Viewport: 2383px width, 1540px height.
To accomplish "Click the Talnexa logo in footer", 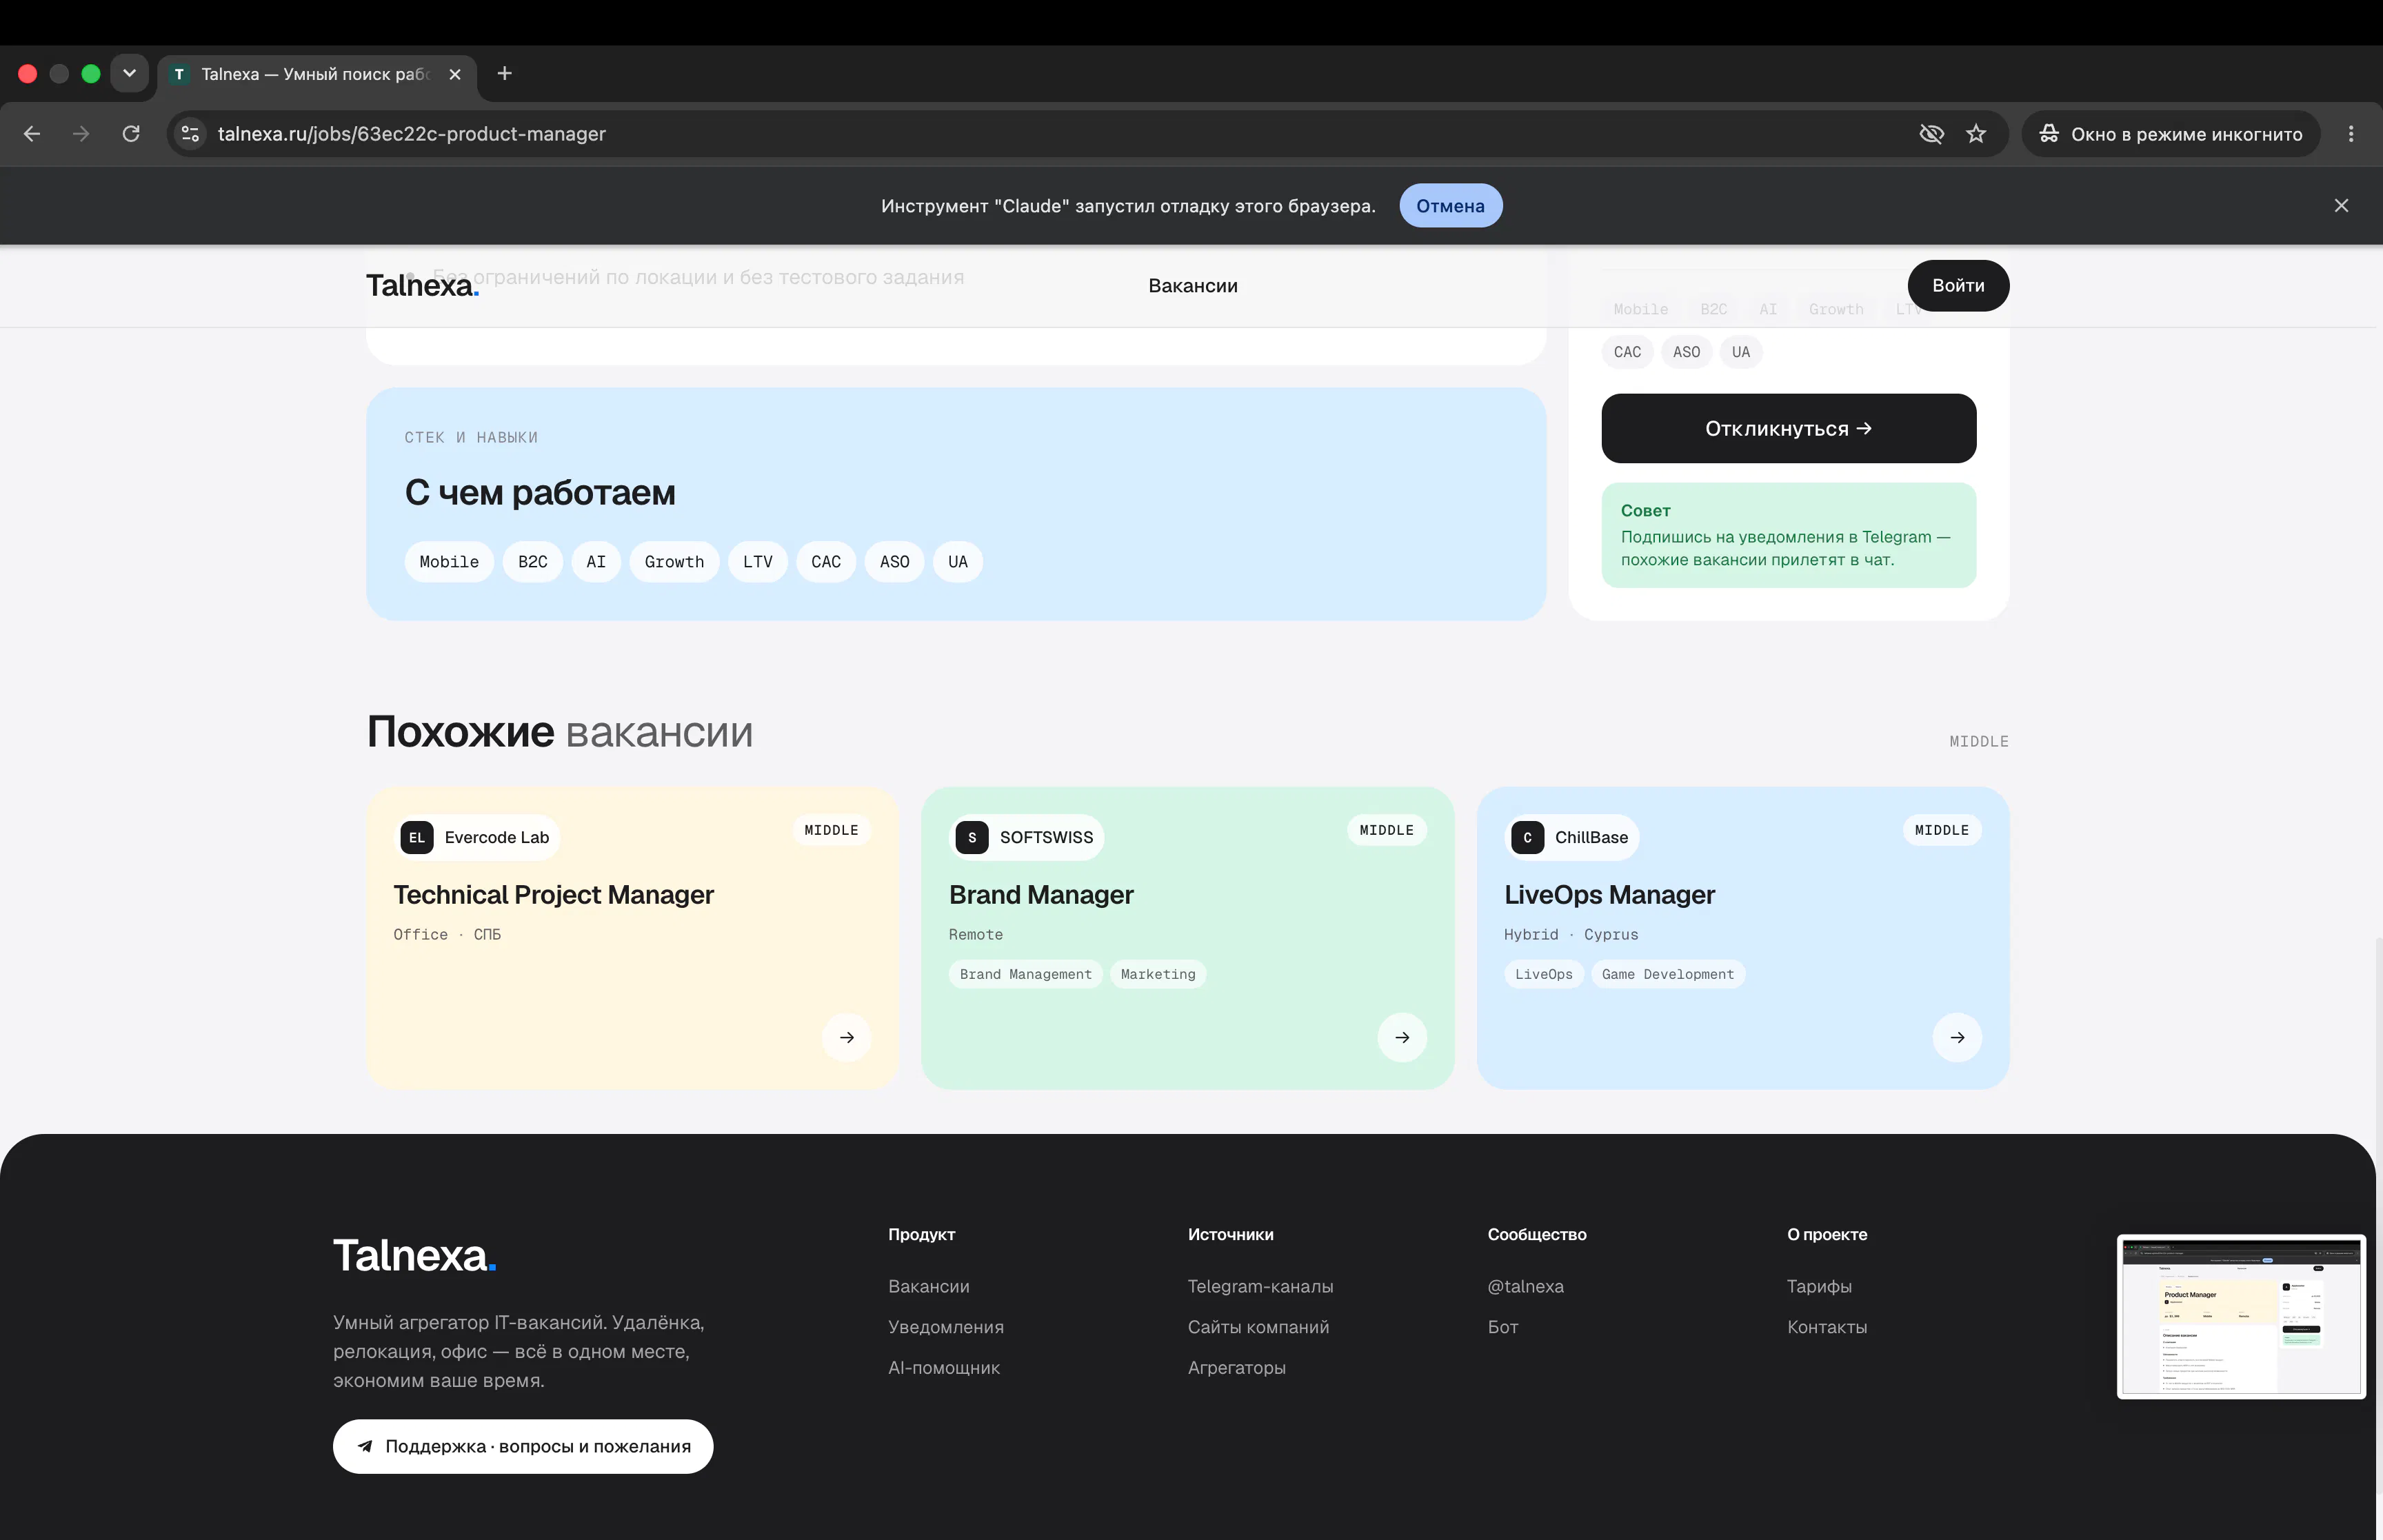I will pyautogui.click(x=415, y=1256).
